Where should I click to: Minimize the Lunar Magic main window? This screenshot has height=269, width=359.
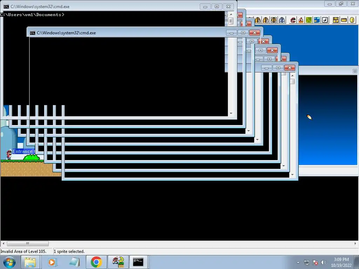point(330,4)
